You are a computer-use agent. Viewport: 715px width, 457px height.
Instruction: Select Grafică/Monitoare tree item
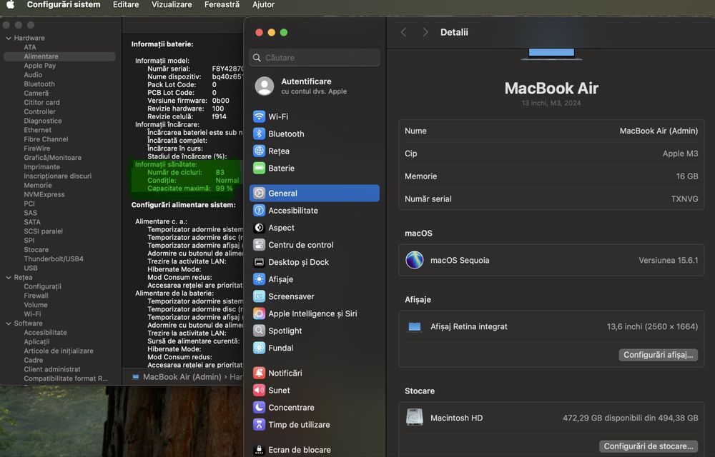point(52,158)
